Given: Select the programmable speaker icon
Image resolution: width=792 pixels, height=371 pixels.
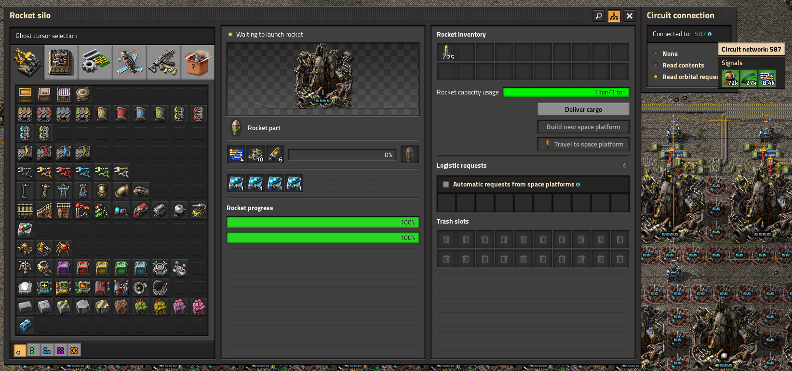Looking at the screenshot, I should click(140, 288).
